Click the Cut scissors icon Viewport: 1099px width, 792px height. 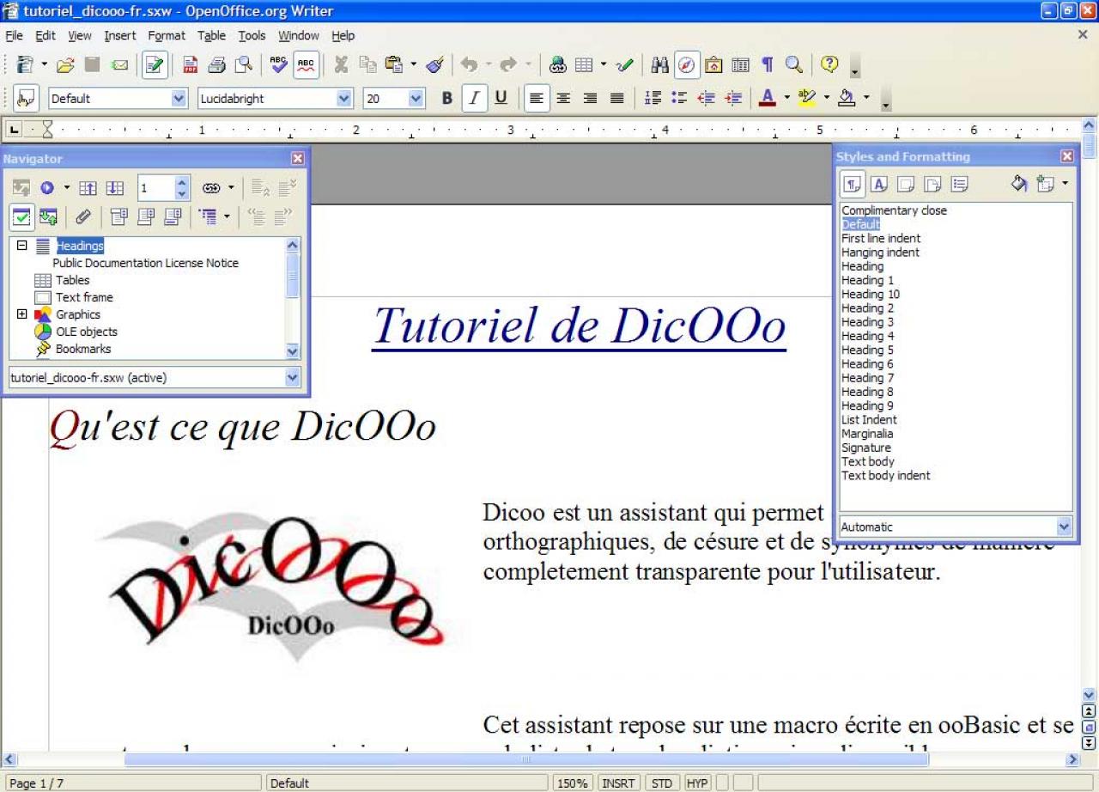click(341, 64)
